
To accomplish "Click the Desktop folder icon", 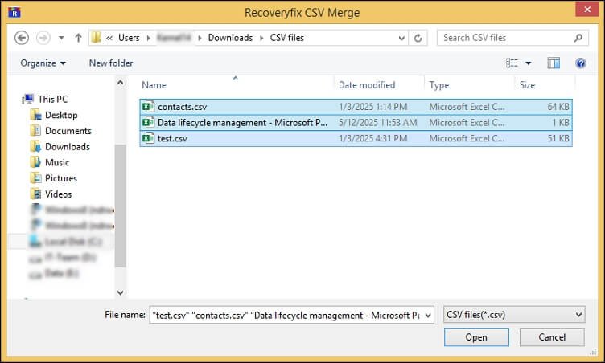I will click(36, 115).
